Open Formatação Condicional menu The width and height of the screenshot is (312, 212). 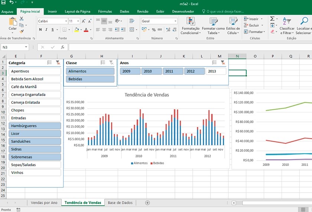pyautogui.click(x=190, y=25)
